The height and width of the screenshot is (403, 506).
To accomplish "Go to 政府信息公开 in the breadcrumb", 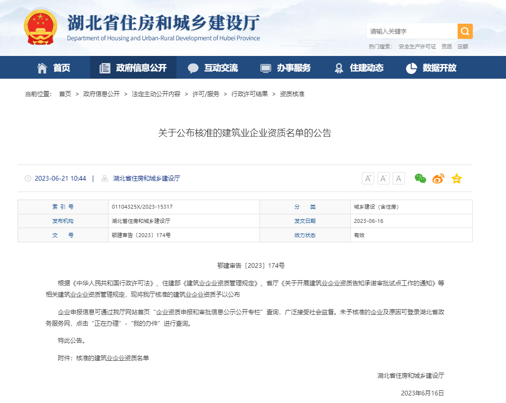I will [x=101, y=94].
